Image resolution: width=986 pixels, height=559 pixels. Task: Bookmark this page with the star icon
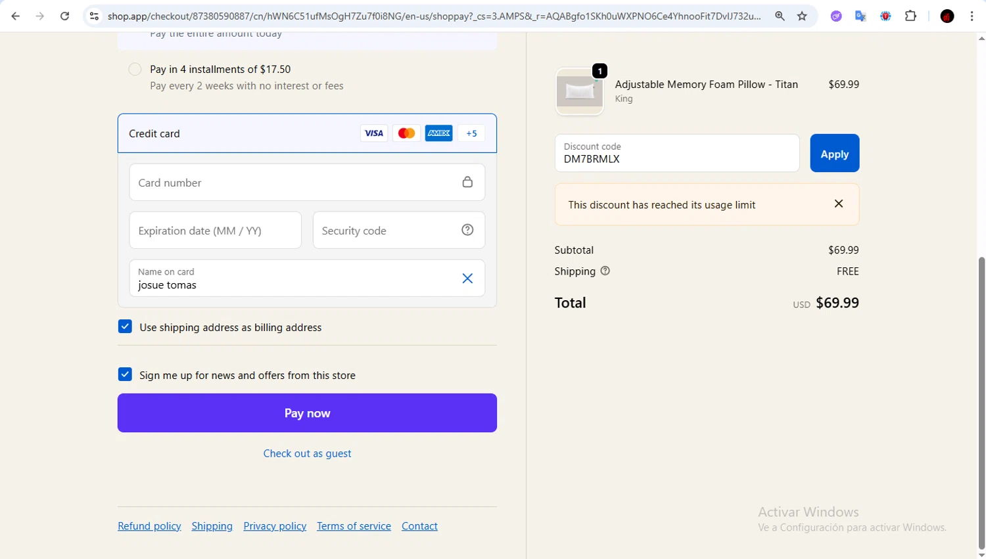[x=802, y=16]
